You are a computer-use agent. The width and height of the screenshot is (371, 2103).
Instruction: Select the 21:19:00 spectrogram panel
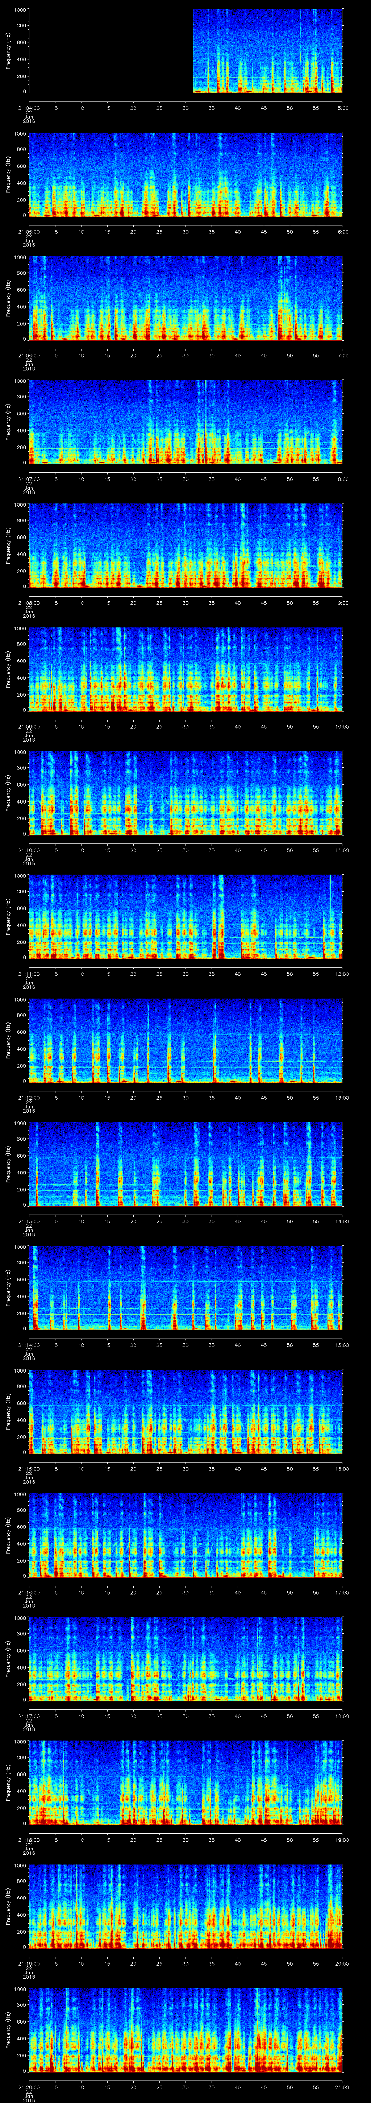coord(186,1907)
